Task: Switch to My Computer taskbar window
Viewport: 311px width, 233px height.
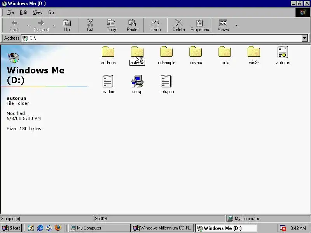Action: pos(99,228)
